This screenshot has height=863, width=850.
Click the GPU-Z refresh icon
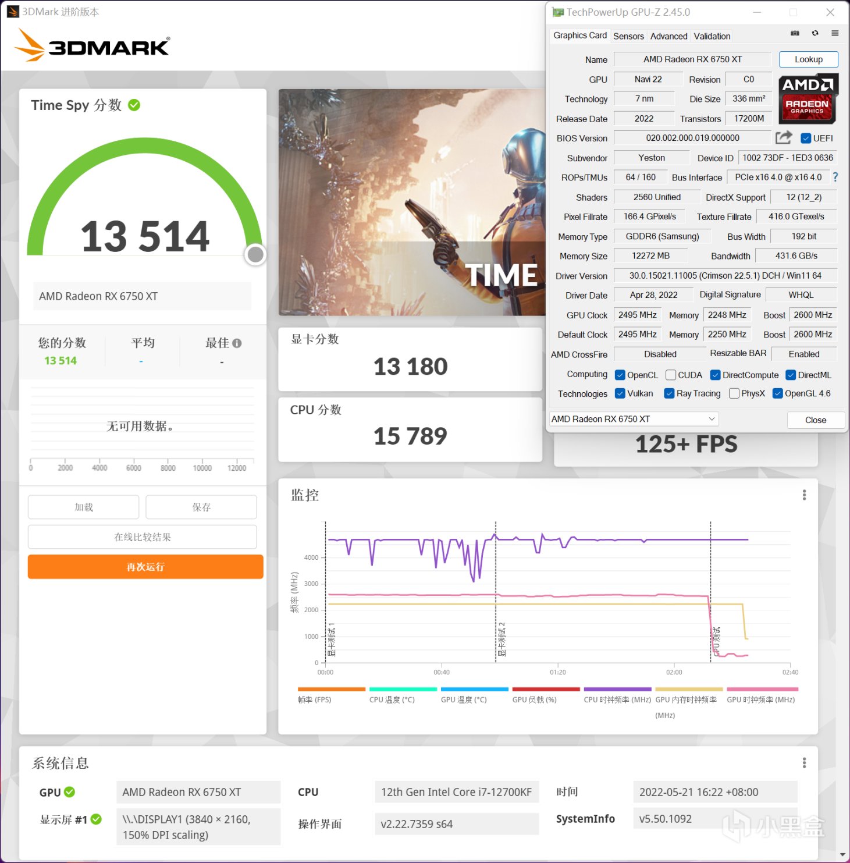[815, 33]
